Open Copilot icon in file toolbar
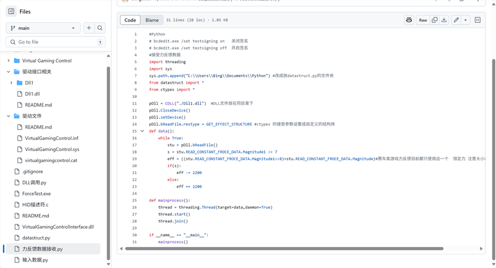Screen dimensions: 496x268 [409, 20]
